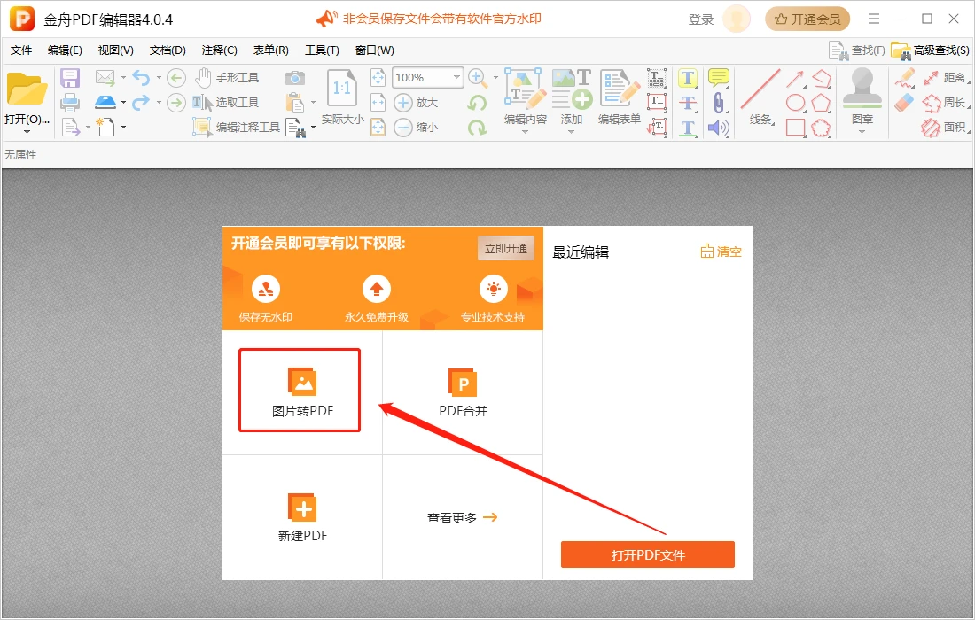Click the snapshot camera icon
Viewport: 975px width, 620px height.
[x=295, y=78]
